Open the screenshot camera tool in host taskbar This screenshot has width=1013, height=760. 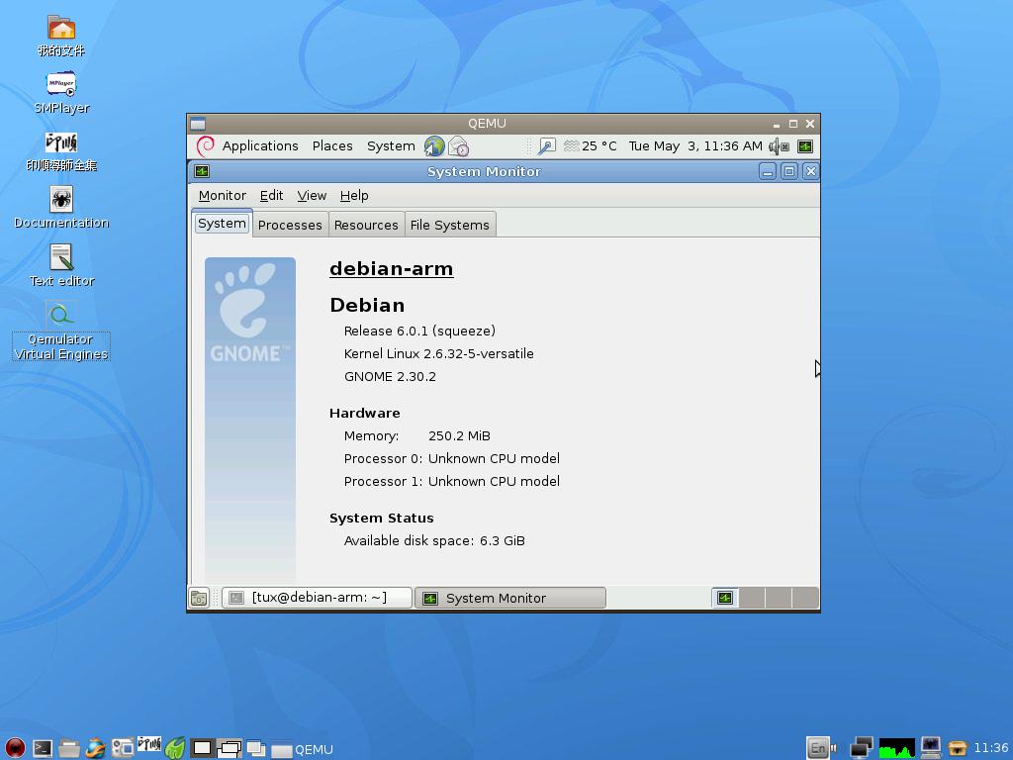(122, 748)
